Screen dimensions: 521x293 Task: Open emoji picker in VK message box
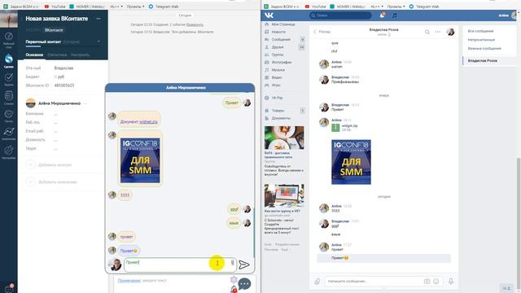pos(436,281)
